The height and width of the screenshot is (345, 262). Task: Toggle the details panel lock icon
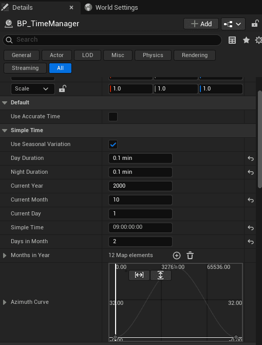[255, 24]
